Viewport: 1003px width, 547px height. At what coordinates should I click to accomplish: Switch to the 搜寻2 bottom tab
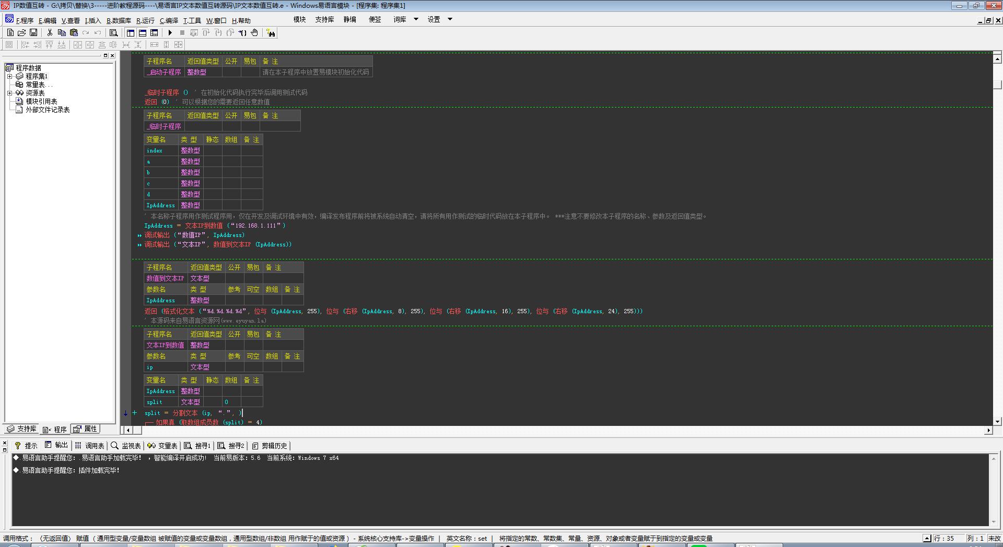[230, 445]
